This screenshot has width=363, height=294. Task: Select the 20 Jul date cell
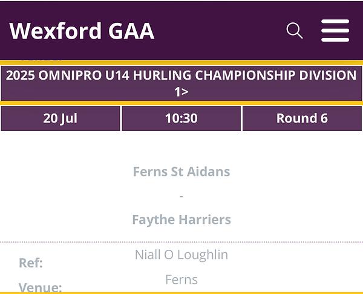(60, 118)
